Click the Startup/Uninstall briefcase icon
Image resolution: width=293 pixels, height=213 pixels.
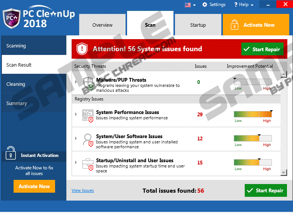coord(88,164)
